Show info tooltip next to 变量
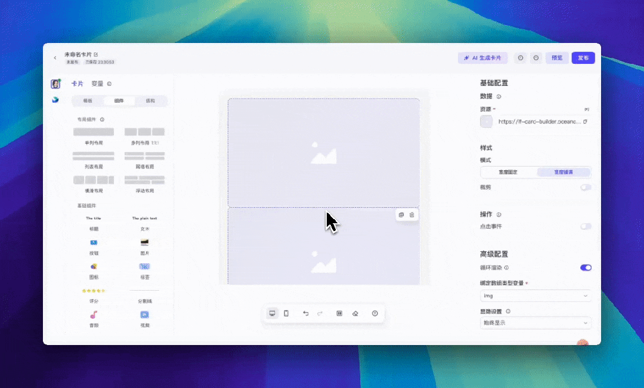644x388 pixels. coord(109,84)
